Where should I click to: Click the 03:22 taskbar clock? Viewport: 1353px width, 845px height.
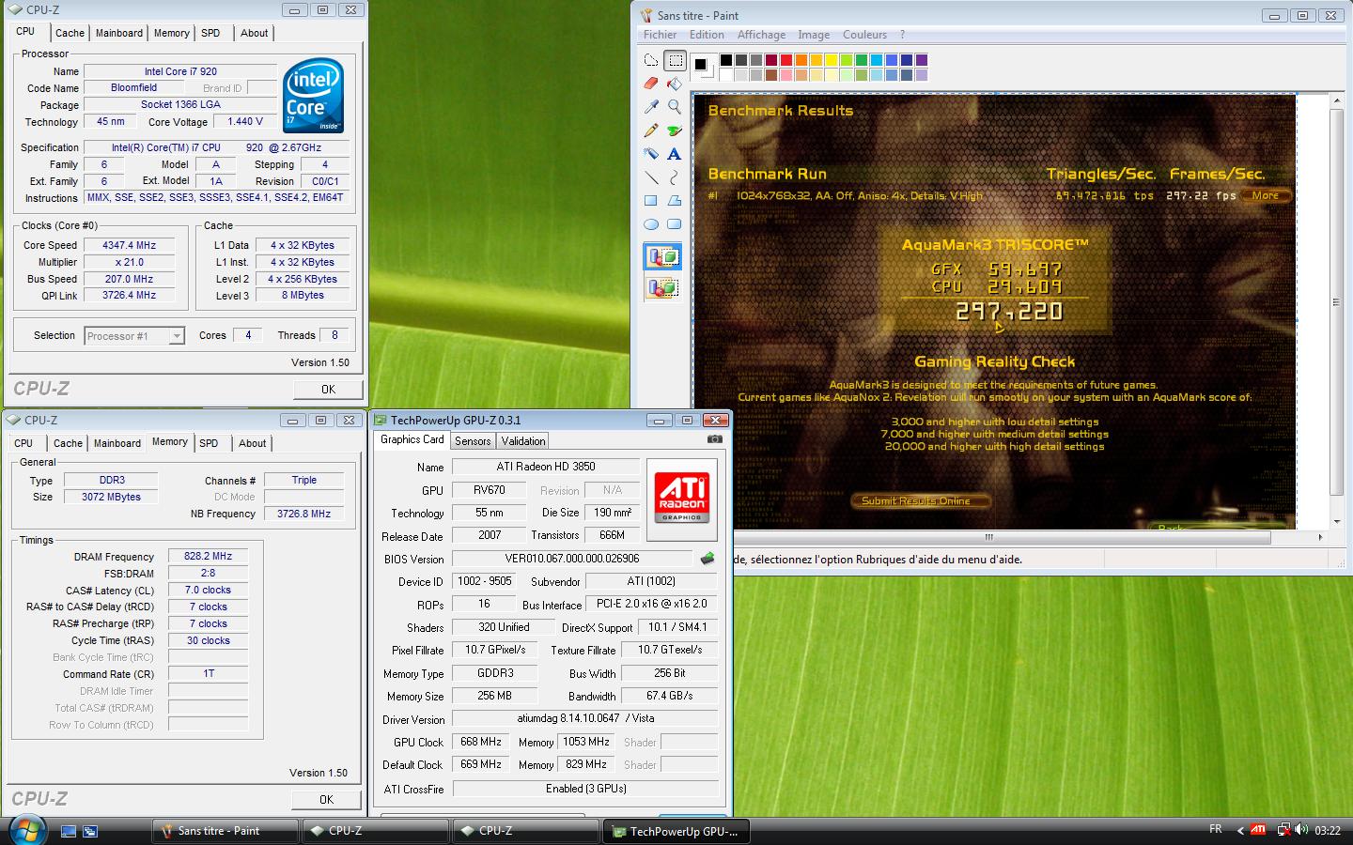pyautogui.click(x=1328, y=830)
